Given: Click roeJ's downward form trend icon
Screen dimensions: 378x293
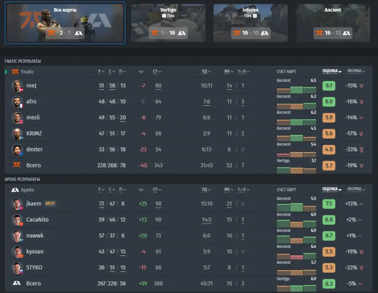Looking at the screenshot, I should (x=362, y=86).
